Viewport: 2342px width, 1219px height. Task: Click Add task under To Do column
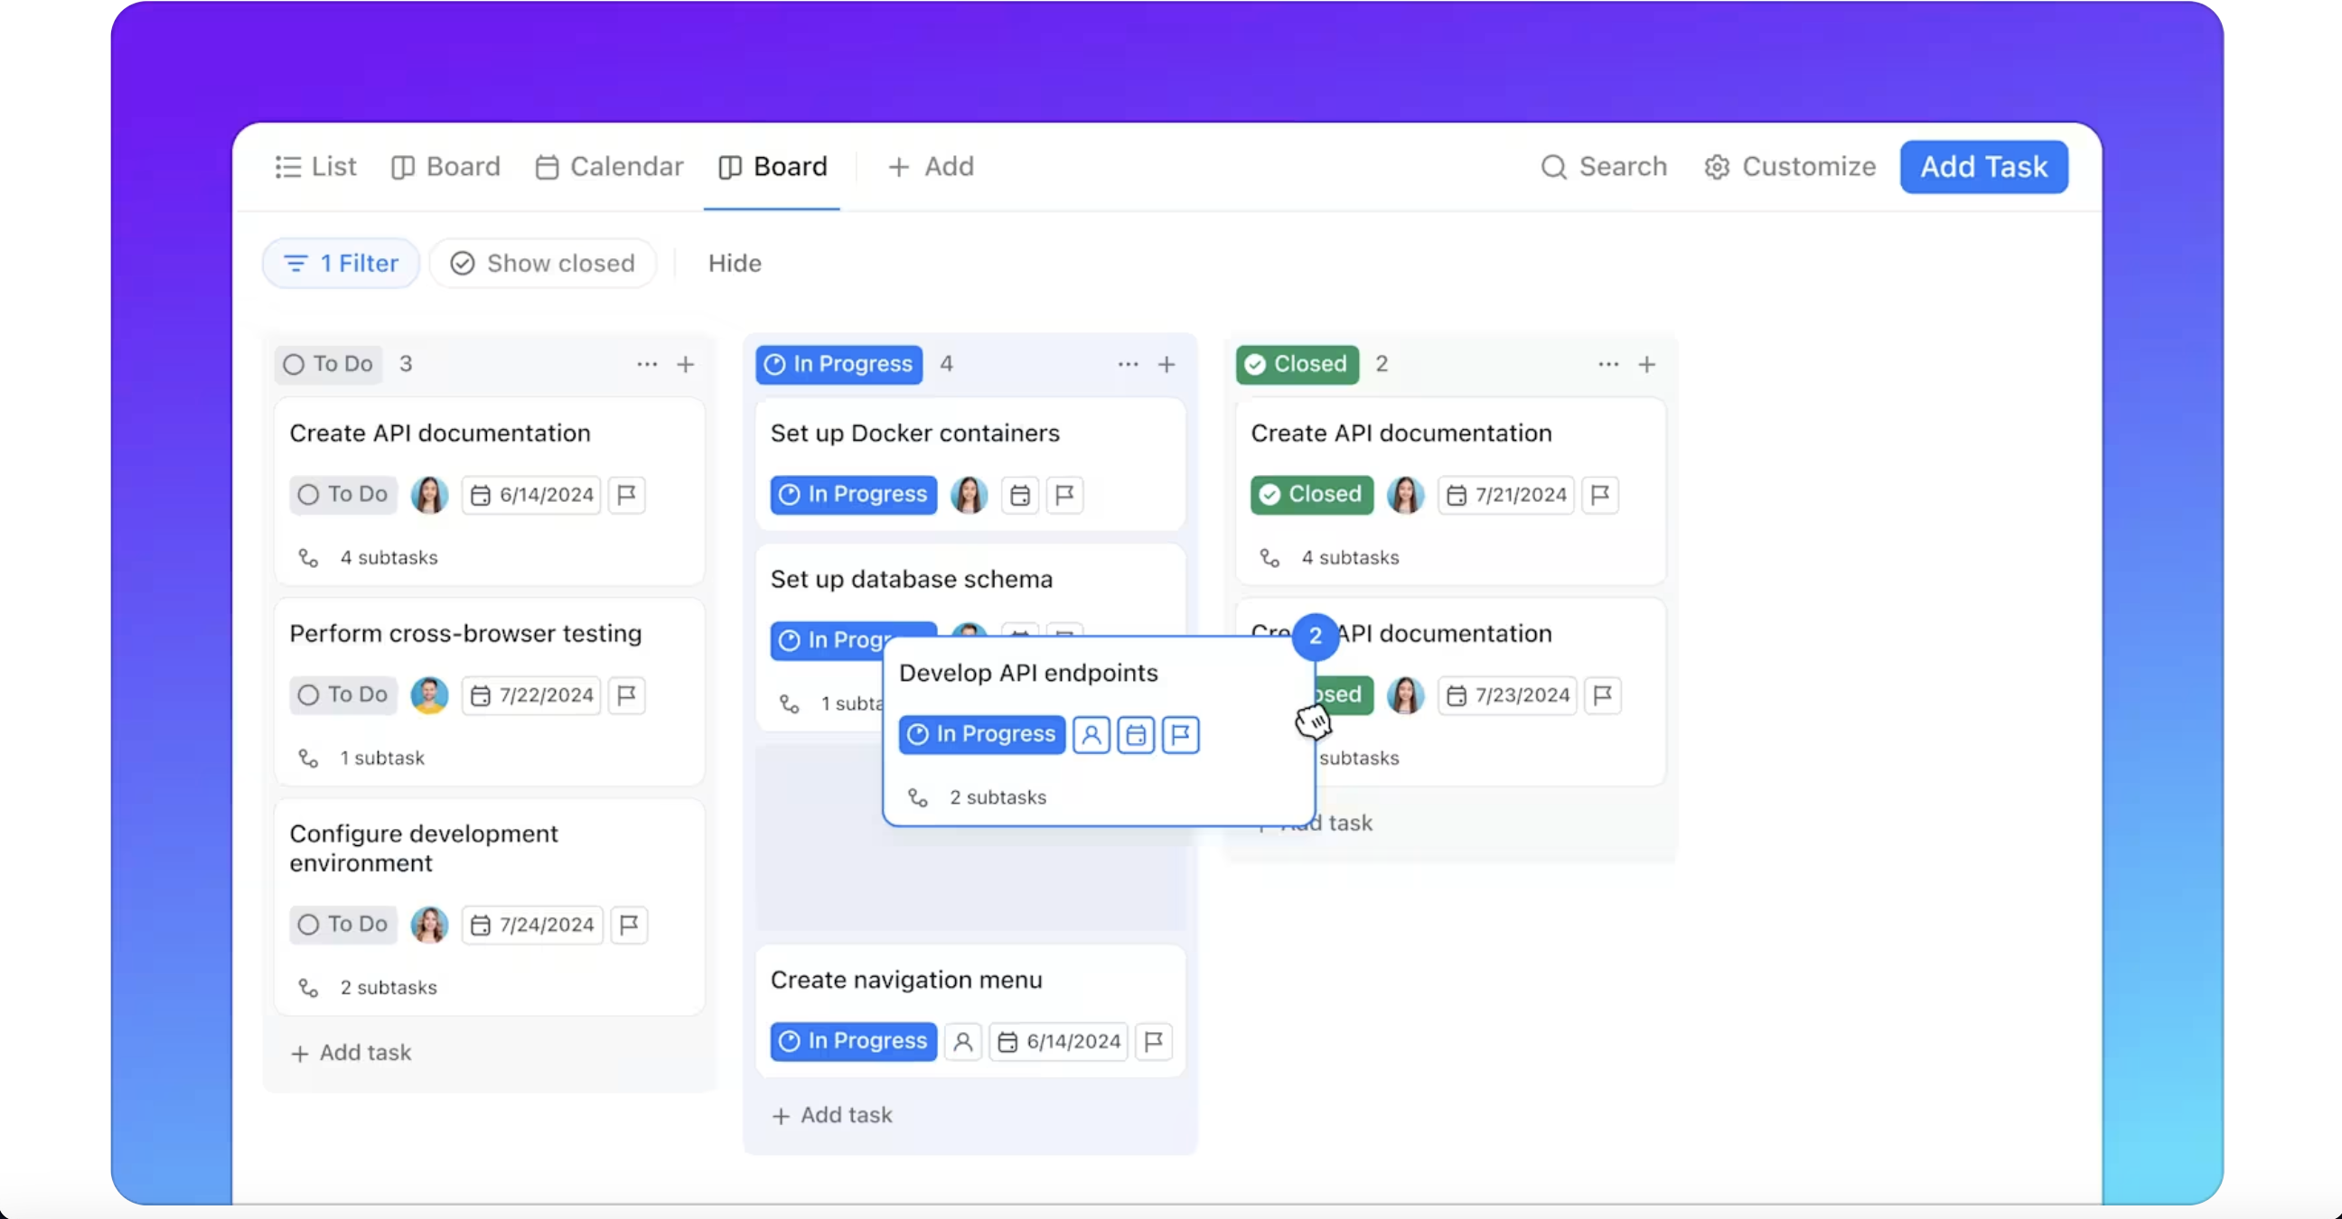(x=351, y=1053)
